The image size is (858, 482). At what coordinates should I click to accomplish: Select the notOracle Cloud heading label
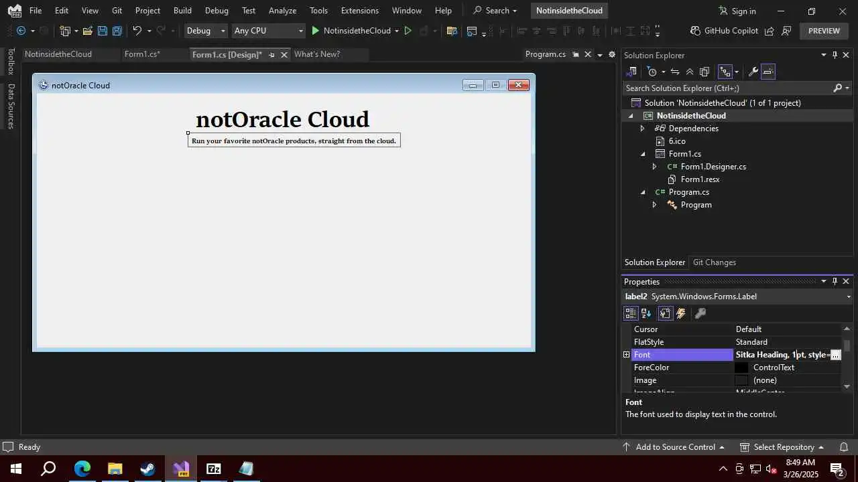click(282, 119)
